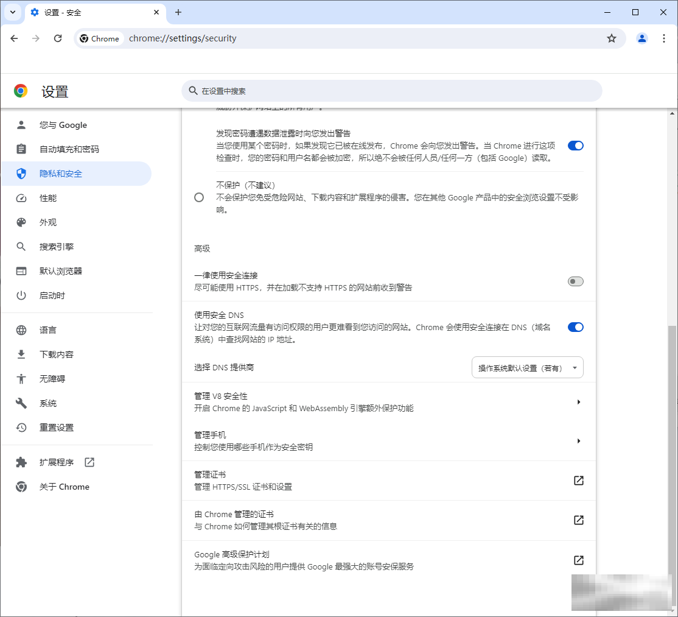Open the tab search dropdown arrow
This screenshot has width=678, height=617.
coord(13,12)
